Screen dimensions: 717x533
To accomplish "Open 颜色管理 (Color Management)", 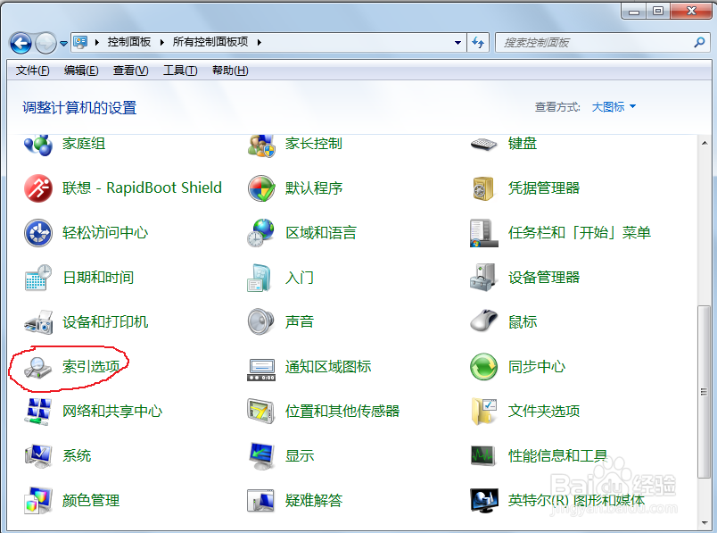I will click(90, 500).
